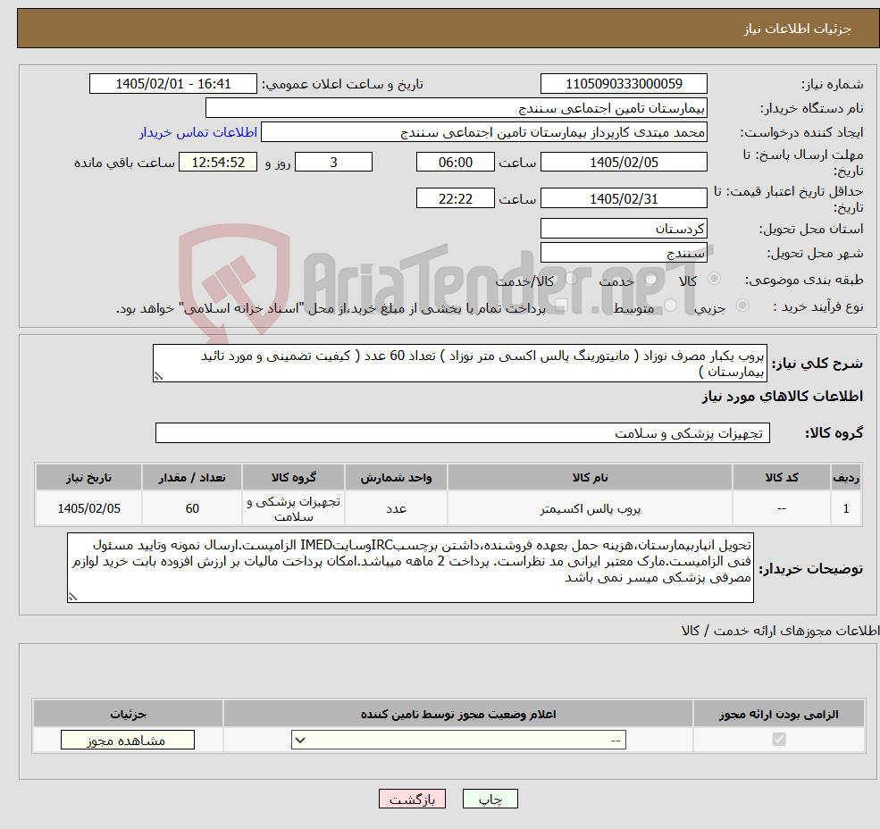
Task: Select the جزیی purchase type radio
Action: pyautogui.click(x=742, y=305)
